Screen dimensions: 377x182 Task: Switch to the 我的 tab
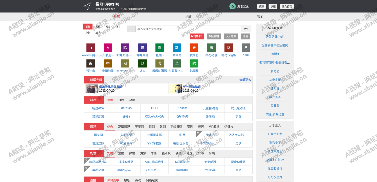(x=260, y=17)
